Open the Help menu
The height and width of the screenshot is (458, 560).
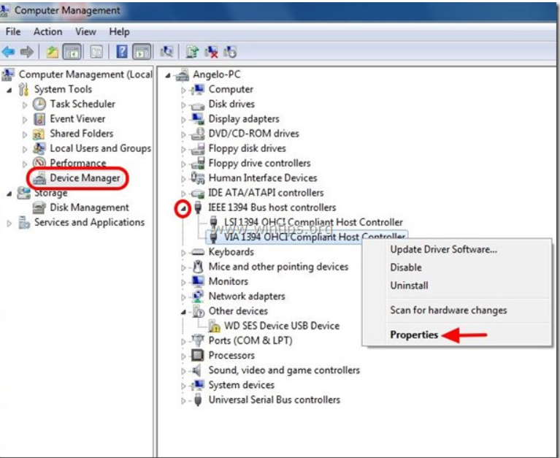coord(119,32)
